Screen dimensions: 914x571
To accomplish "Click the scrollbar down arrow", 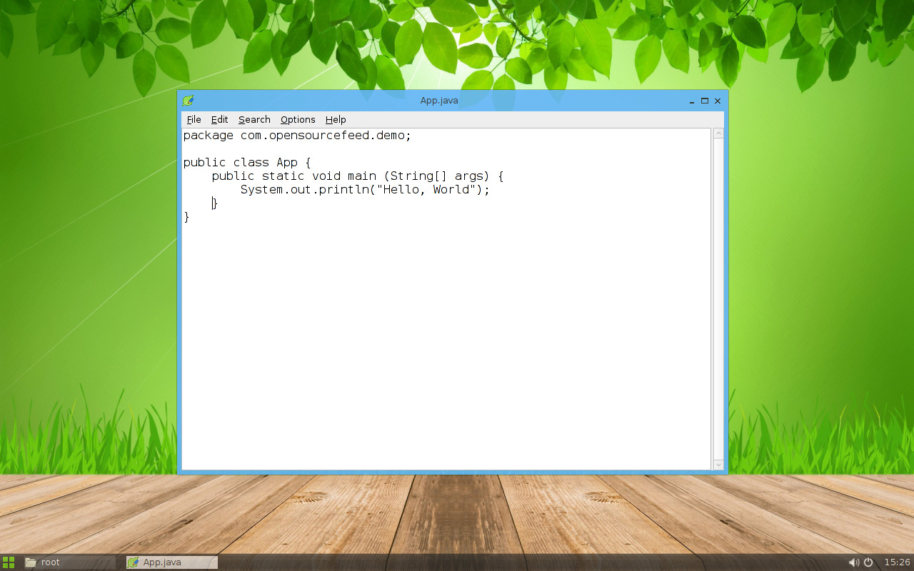I will 718,465.
